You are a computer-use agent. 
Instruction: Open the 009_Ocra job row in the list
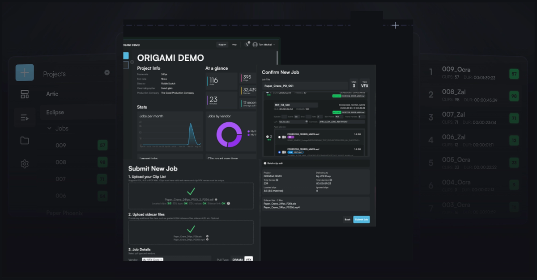coord(473,73)
